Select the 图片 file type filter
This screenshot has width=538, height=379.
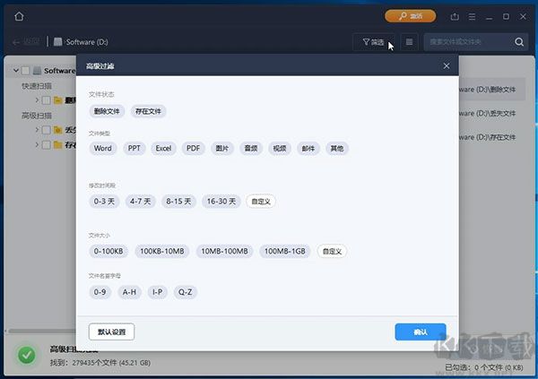(x=222, y=149)
